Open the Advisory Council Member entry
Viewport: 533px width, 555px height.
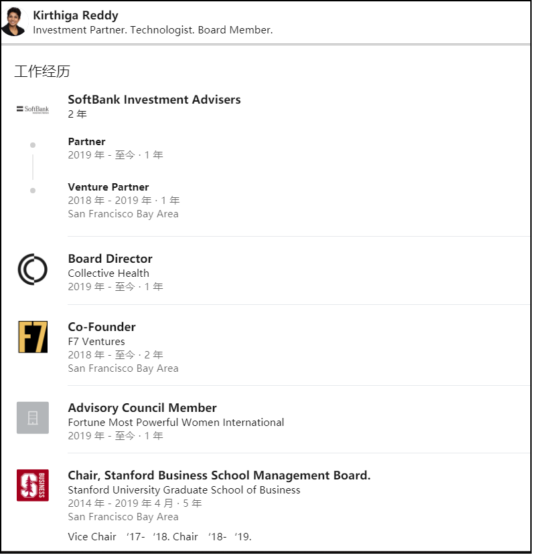click(142, 408)
